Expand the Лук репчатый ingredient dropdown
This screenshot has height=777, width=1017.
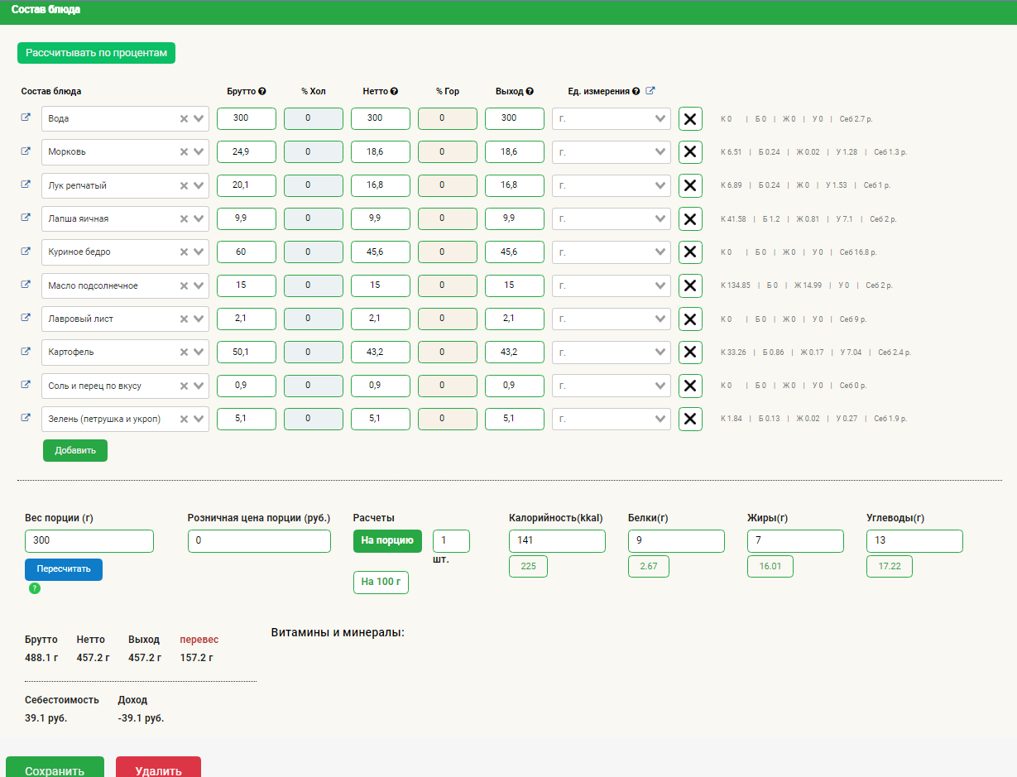click(199, 185)
